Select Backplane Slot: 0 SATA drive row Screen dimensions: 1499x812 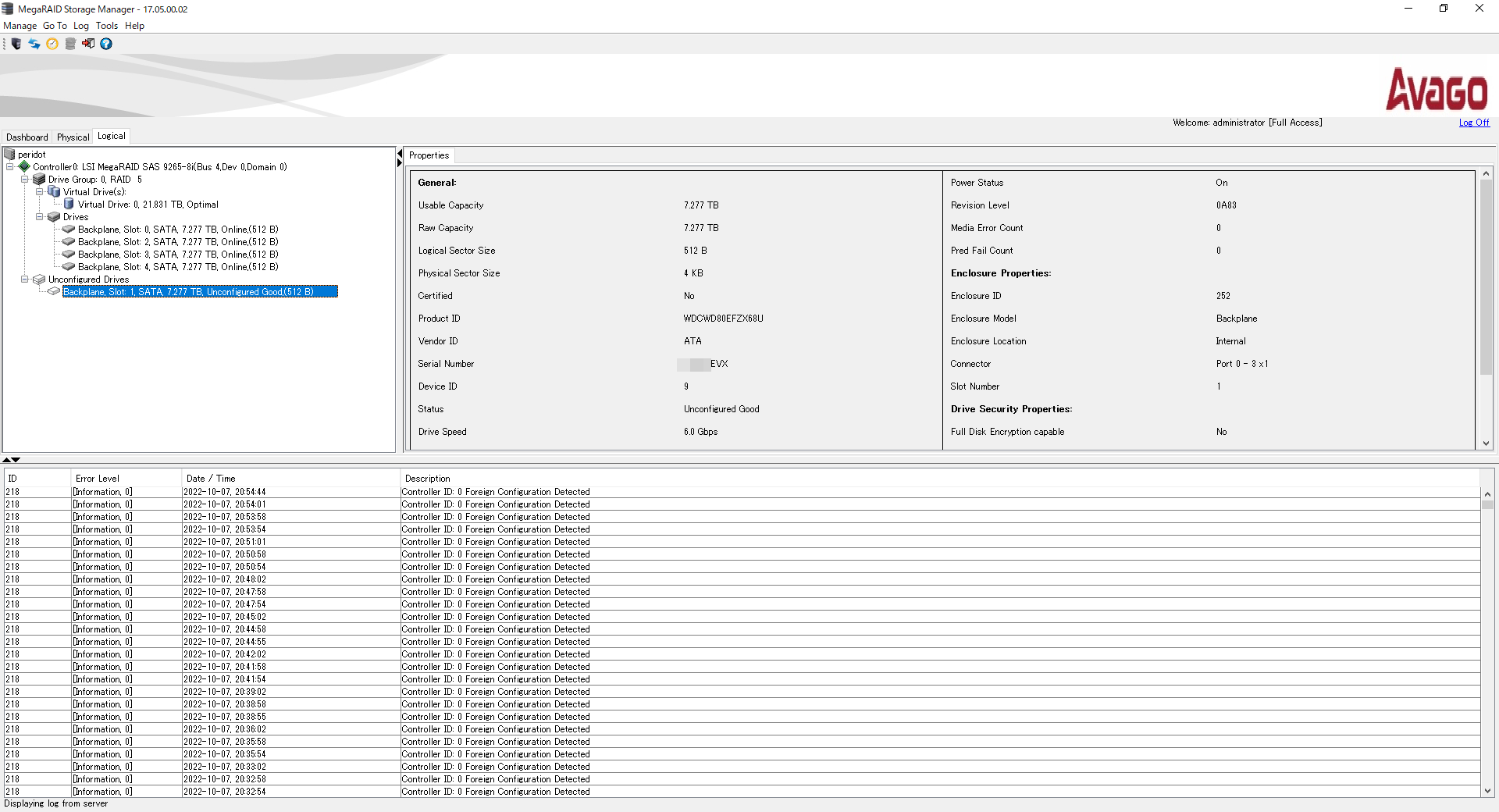(x=178, y=230)
